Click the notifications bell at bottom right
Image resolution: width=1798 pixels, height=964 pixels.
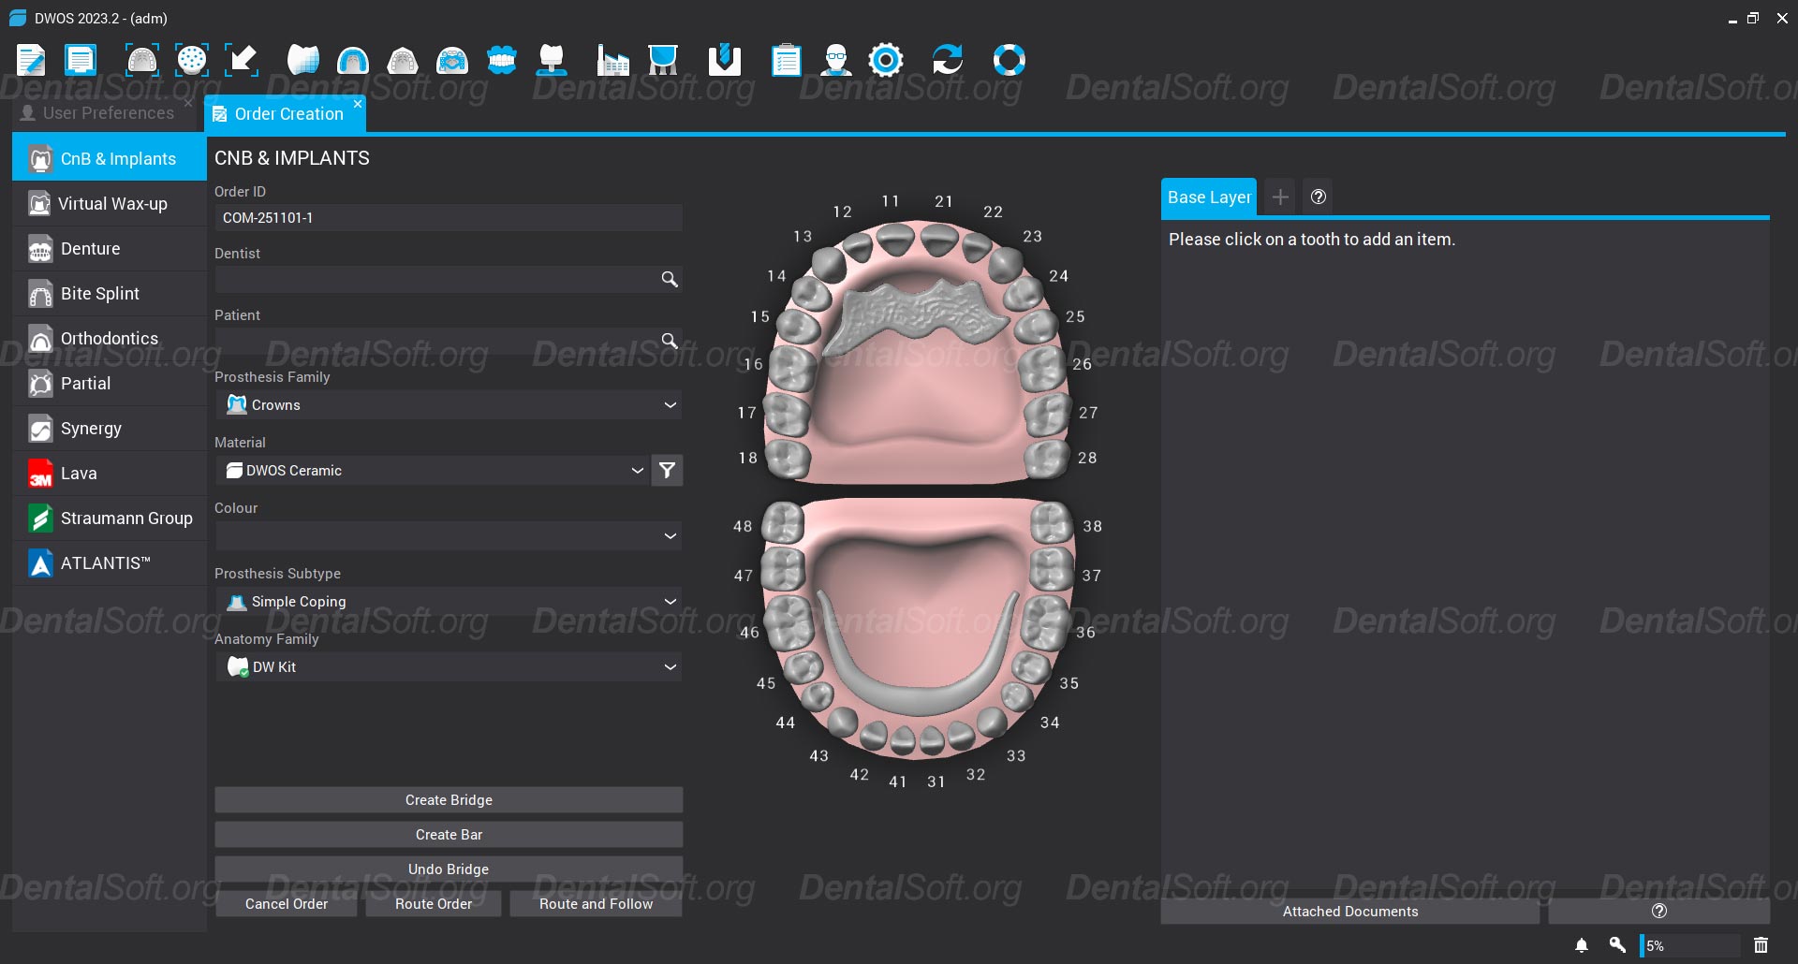[x=1582, y=944]
